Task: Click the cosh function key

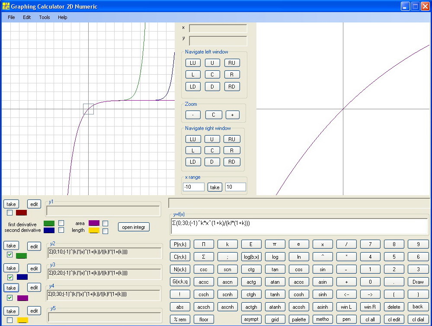Action: (x=299, y=294)
